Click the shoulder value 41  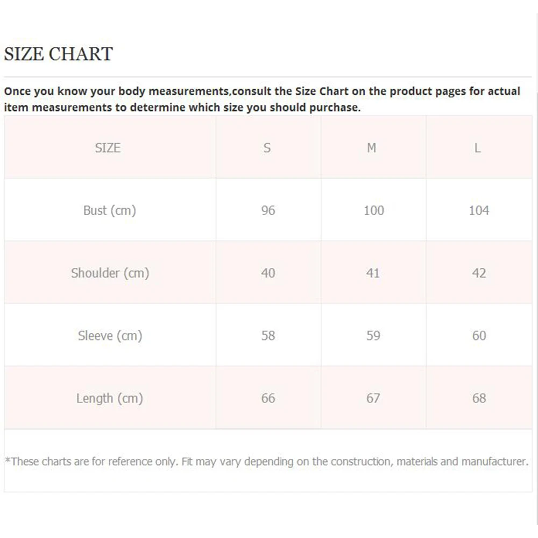coord(373,273)
